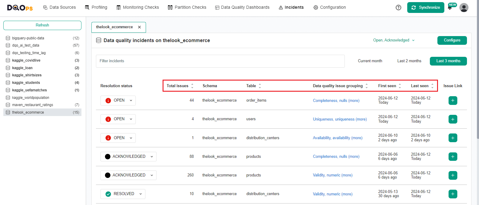The height and width of the screenshot is (205, 479).
Task: Select kaggle_shirtsizes in the connection list
Action: coord(42,75)
